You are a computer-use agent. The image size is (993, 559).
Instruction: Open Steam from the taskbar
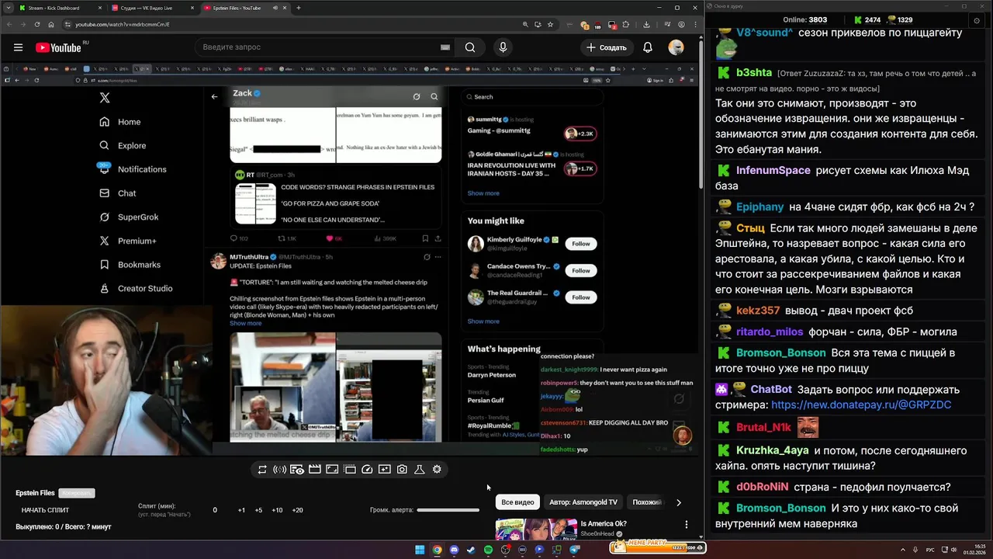point(471,550)
